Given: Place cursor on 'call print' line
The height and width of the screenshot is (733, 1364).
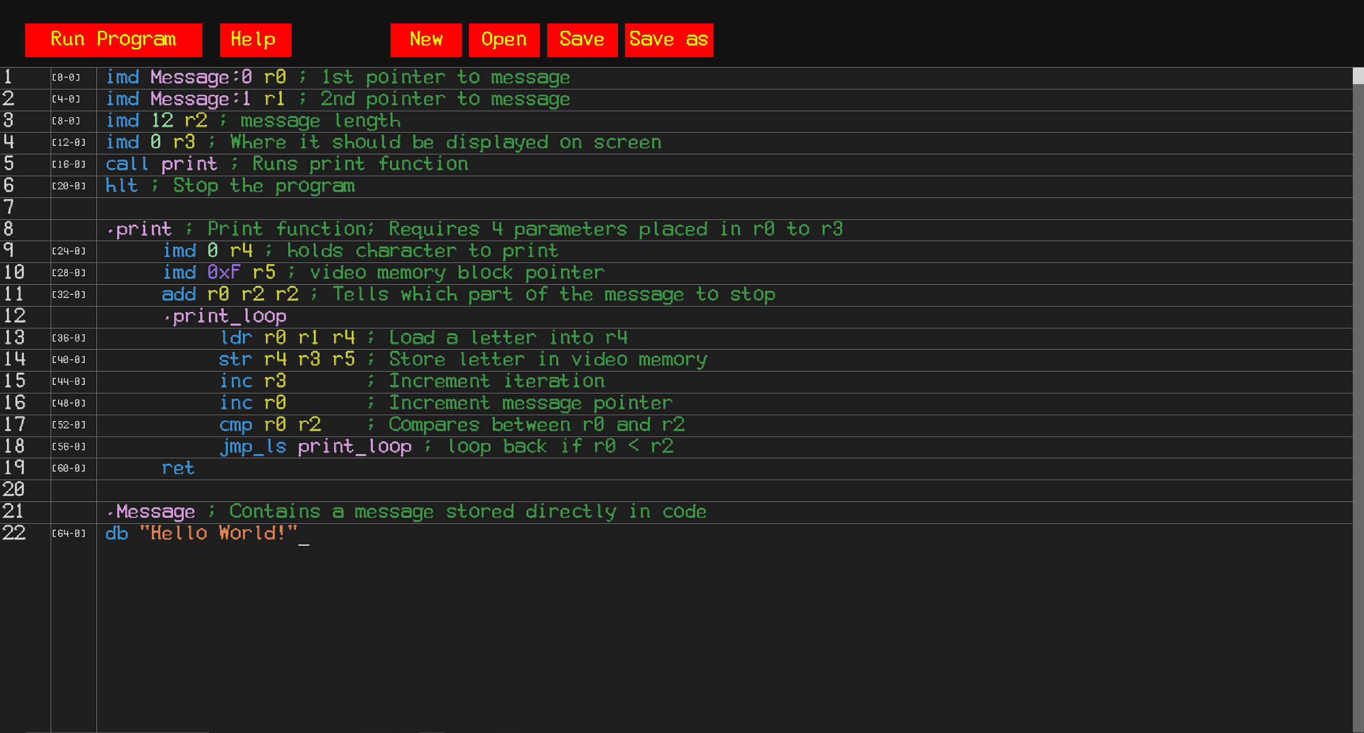Looking at the screenshot, I should pos(161,164).
